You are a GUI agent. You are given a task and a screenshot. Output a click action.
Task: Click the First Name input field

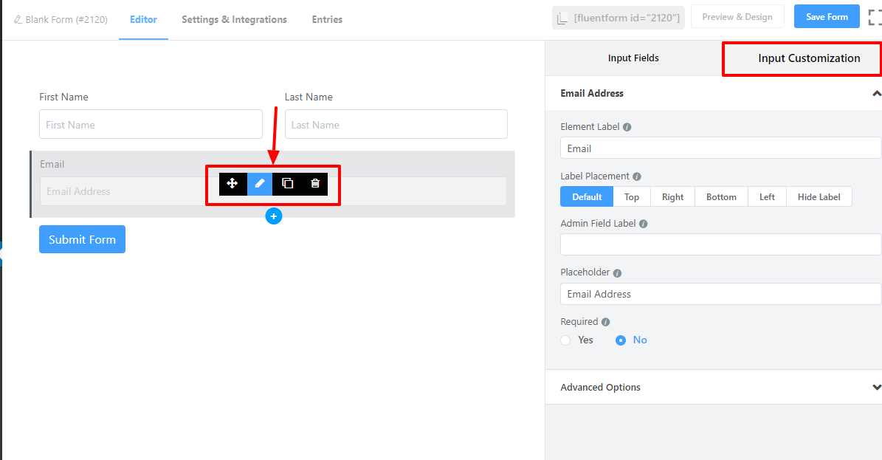point(151,125)
